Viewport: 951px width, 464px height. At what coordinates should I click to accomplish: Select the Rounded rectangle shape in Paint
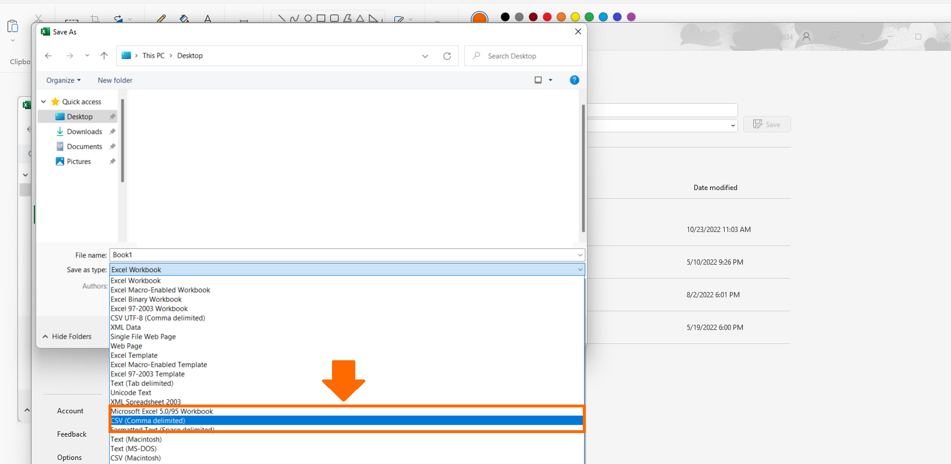tap(334, 19)
